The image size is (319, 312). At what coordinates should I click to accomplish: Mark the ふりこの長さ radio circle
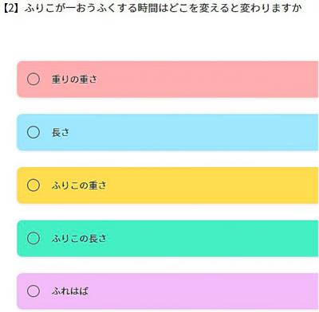tap(33, 238)
